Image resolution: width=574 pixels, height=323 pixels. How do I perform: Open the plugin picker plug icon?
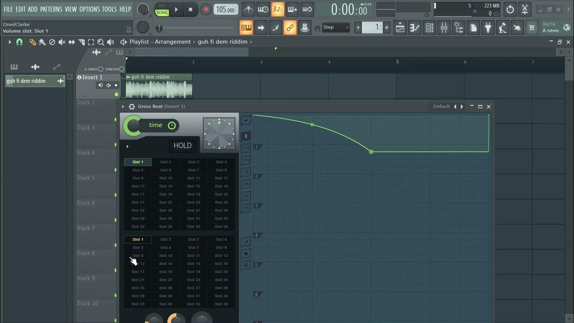488,28
